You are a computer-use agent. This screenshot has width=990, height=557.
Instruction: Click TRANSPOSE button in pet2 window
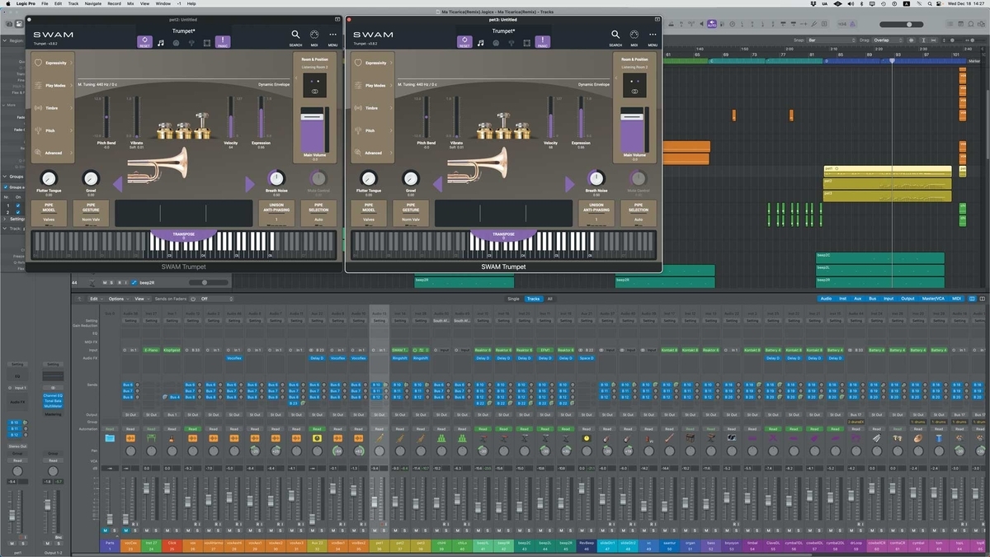pyautogui.click(x=183, y=235)
